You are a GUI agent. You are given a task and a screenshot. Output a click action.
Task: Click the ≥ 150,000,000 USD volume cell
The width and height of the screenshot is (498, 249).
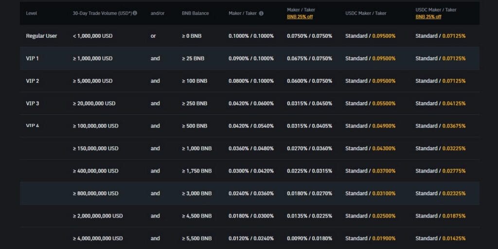[96, 148]
